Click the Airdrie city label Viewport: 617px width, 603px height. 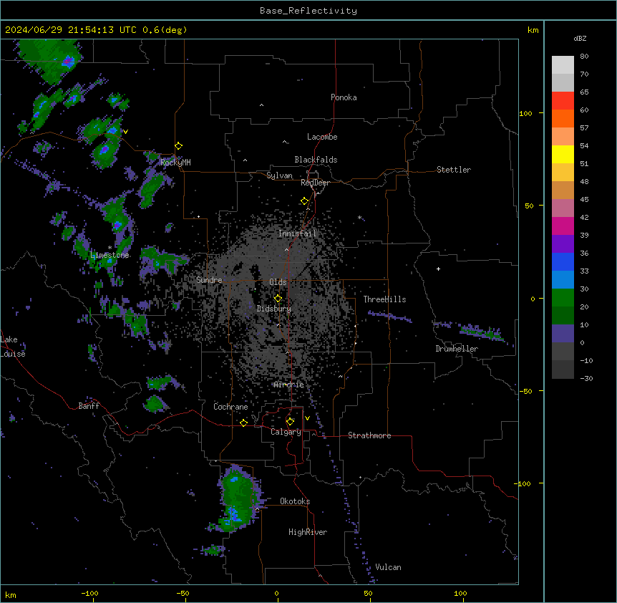pyautogui.click(x=289, y=385)
